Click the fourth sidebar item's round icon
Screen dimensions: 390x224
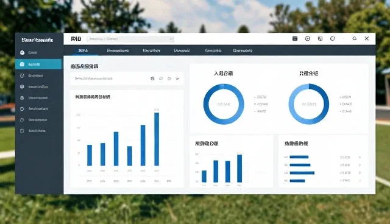[22, 86]
